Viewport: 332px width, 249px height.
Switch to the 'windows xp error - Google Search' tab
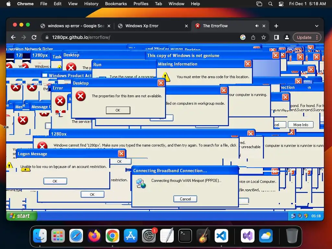tap(76, 26)
